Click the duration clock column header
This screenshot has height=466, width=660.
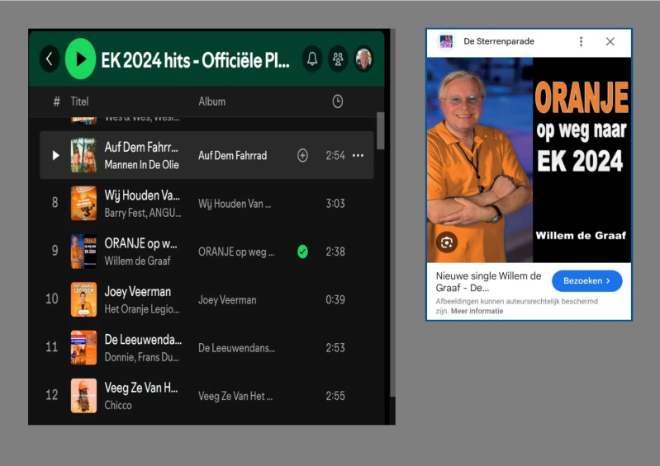pyautogui.click(x=338, y=101)
